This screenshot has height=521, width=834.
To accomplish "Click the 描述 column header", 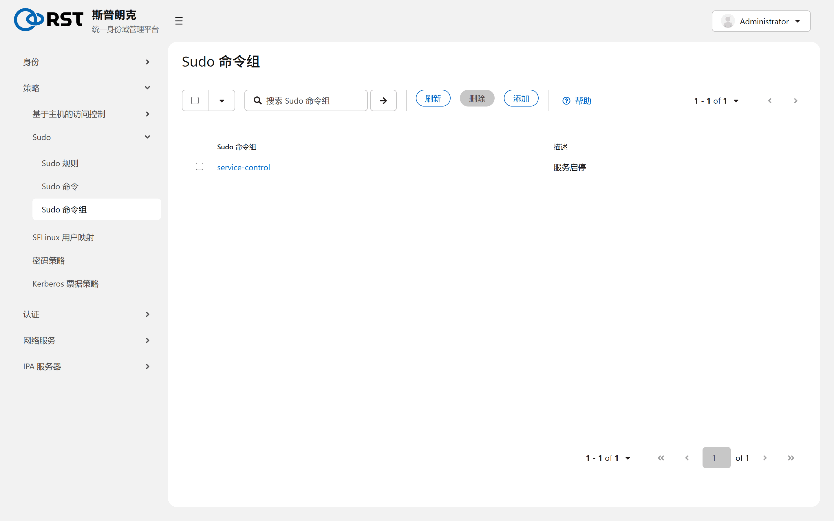I will (560, 147).
